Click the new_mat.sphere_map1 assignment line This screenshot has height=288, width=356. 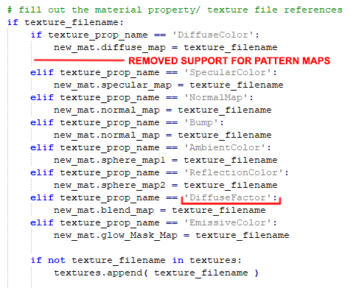166,160
